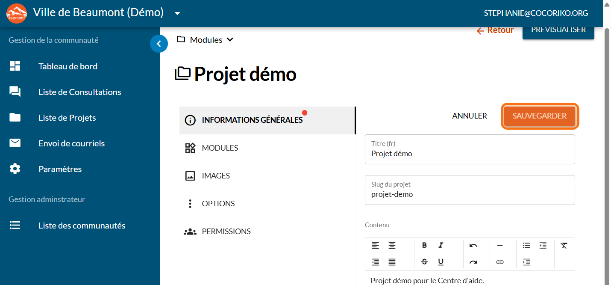Justify the text in the editor
The height and width of the screenshot is (285, 611).
pos(392,262)
